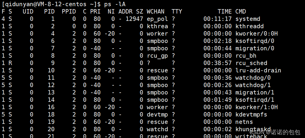Click the UID column header
This screenshot has width=305, height=138.
[x=28, y=11]
